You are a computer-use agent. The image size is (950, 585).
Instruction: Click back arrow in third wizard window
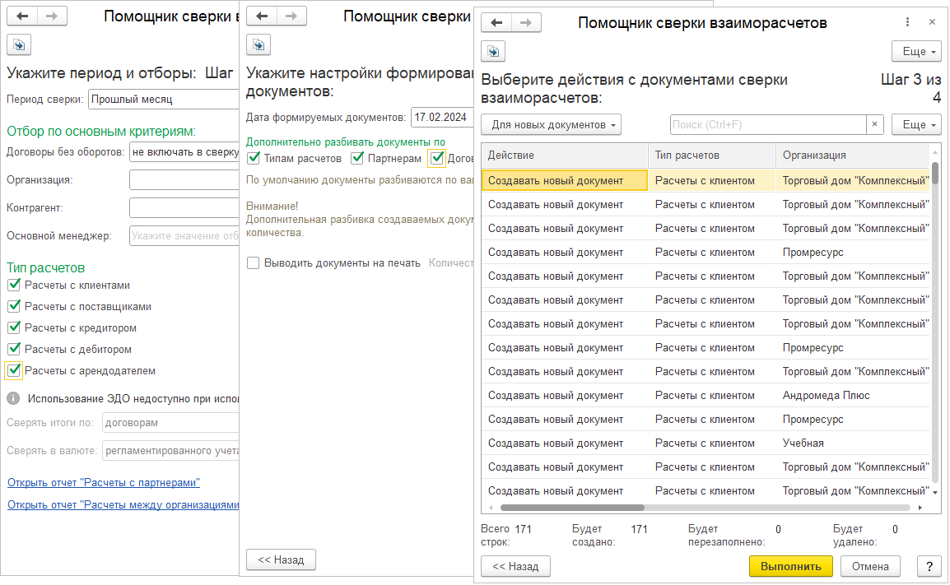(497, 23)
